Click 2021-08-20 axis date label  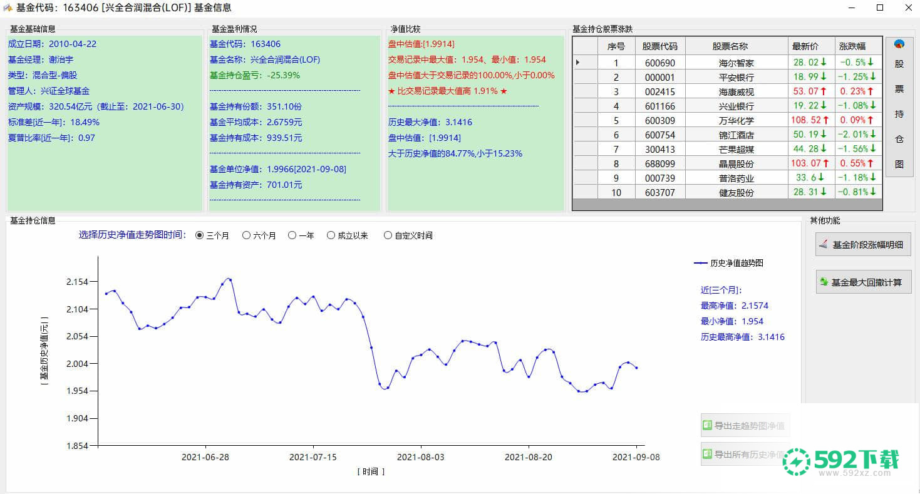pos(529,457)
